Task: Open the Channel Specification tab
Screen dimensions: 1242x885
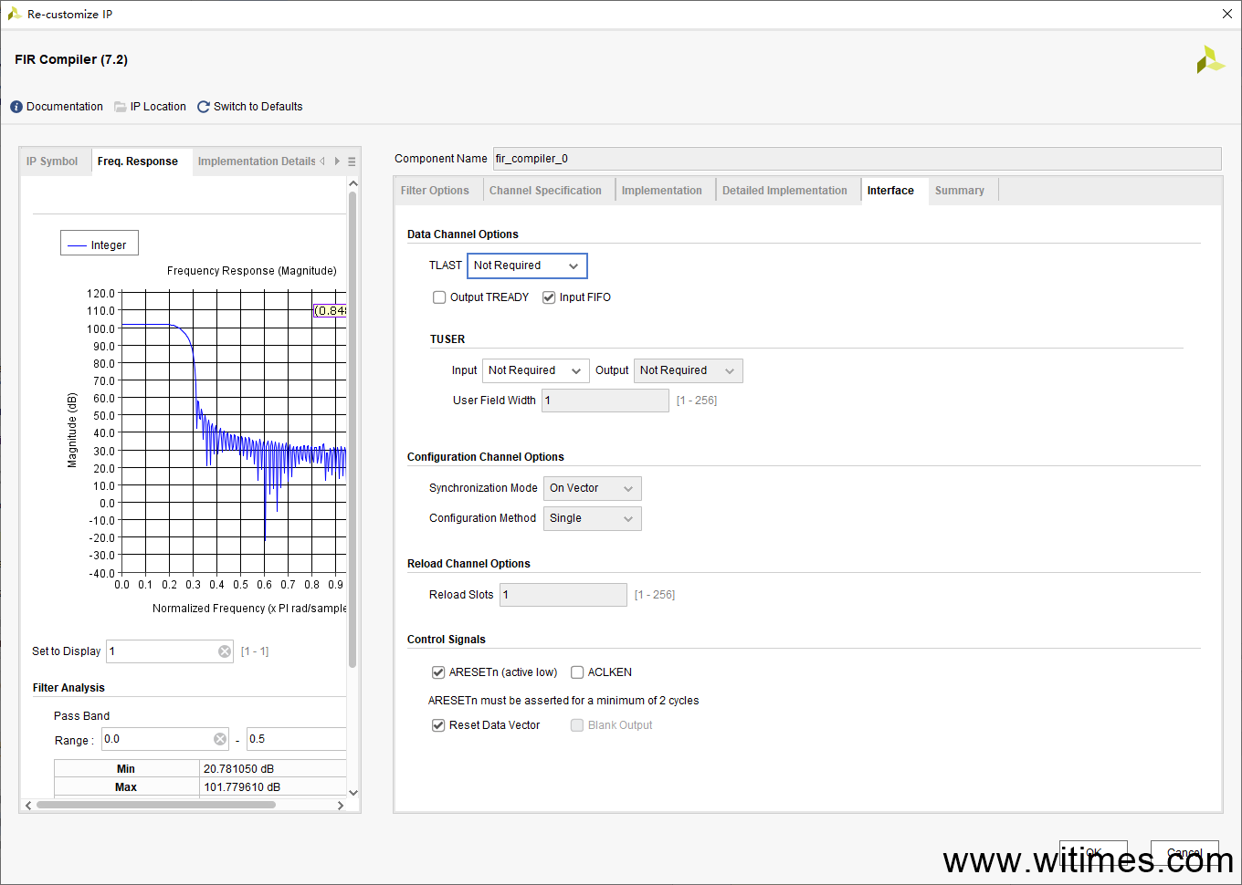Action: [545, 191]
